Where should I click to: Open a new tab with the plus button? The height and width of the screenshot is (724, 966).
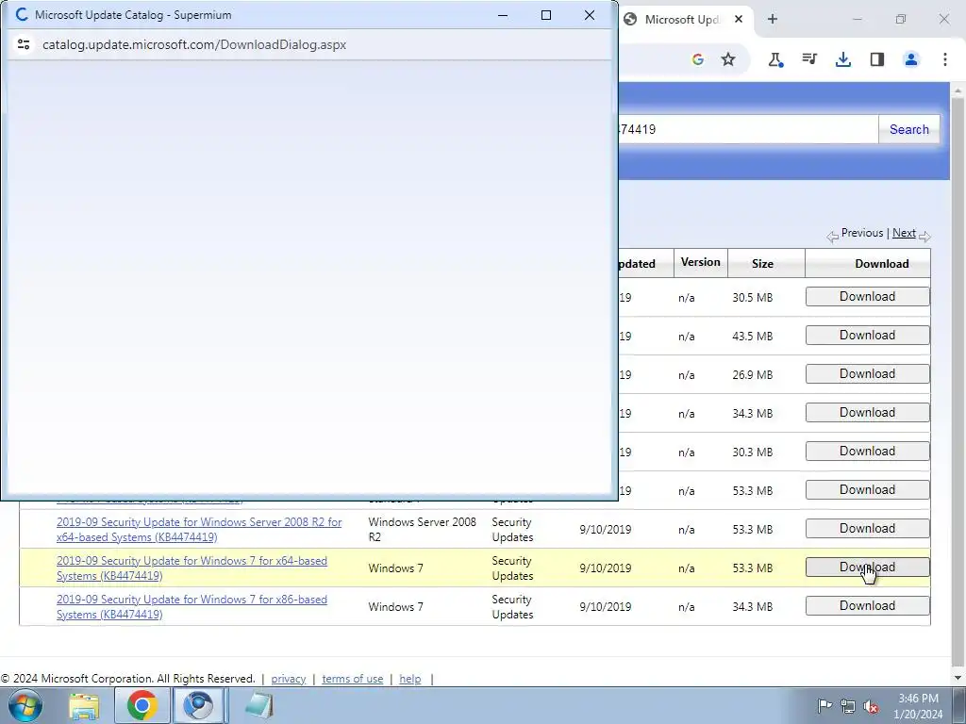point(772,19)
